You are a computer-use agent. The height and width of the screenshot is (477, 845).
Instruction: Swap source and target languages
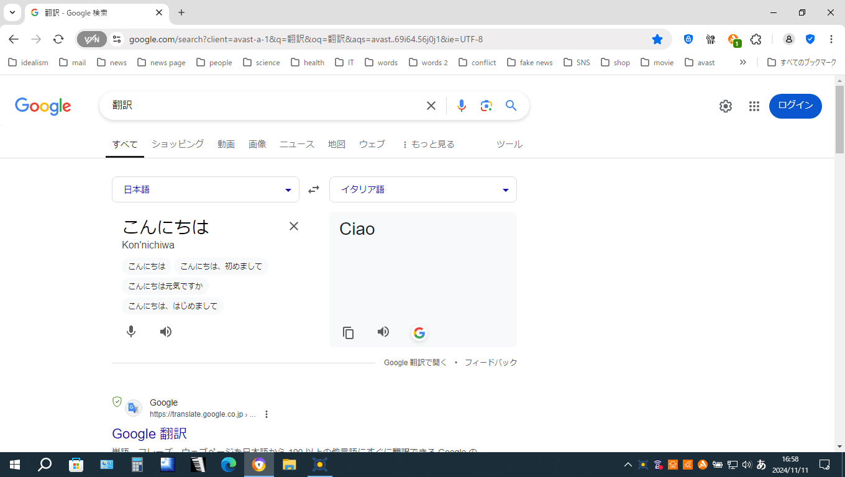[x=314, y=189]
